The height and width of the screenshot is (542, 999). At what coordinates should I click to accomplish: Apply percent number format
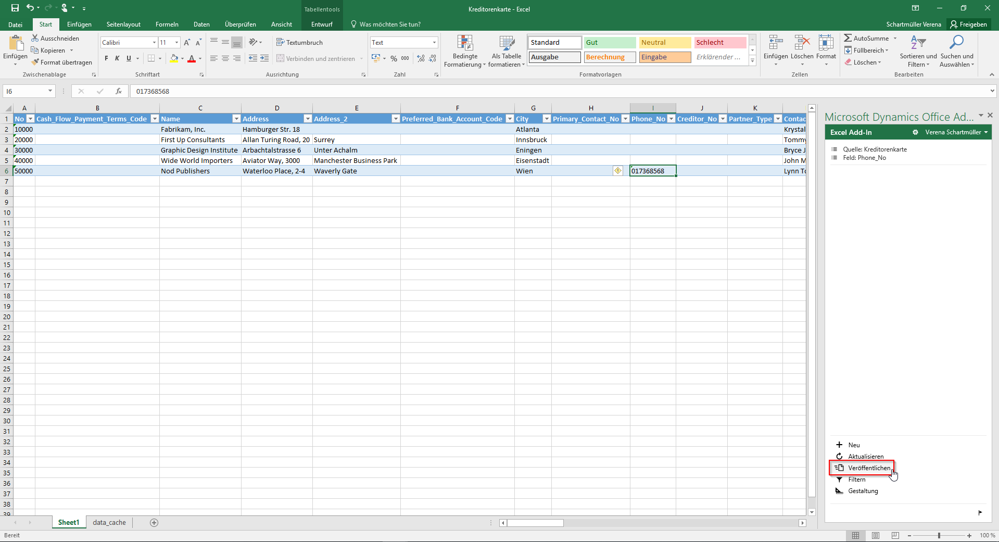[394, 58]
